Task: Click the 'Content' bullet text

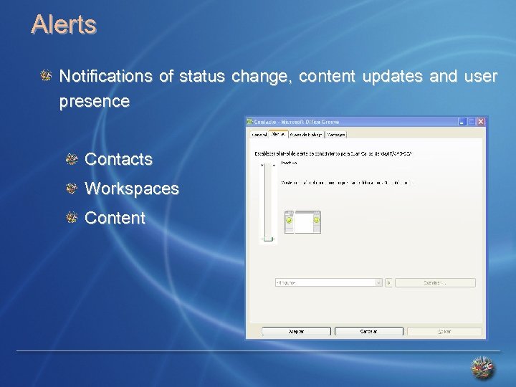Action: (115, 218)
